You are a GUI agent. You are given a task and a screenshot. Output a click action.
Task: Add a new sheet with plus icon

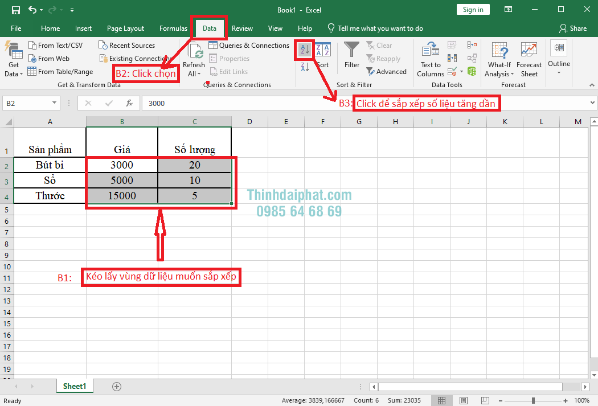117,387
